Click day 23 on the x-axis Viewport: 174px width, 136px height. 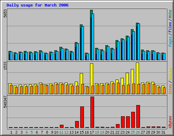pyautogui.click(x=122, y=132)
